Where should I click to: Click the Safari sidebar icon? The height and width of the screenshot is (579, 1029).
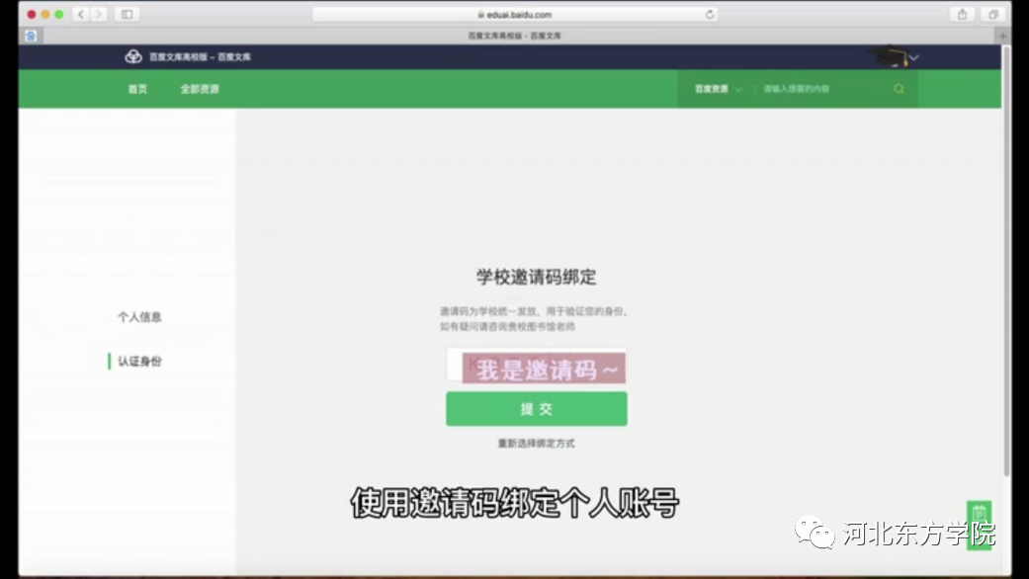coord(125,14)
